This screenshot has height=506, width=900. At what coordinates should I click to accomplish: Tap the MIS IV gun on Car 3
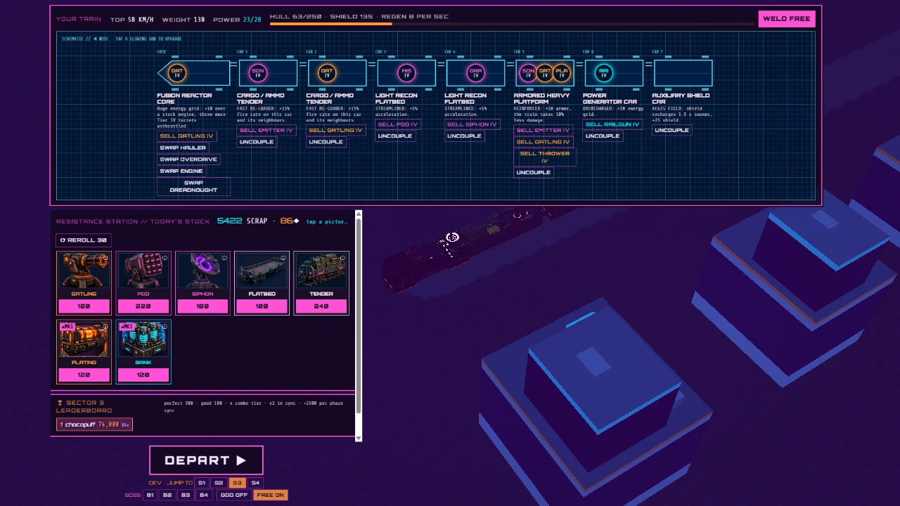point(406,72)
